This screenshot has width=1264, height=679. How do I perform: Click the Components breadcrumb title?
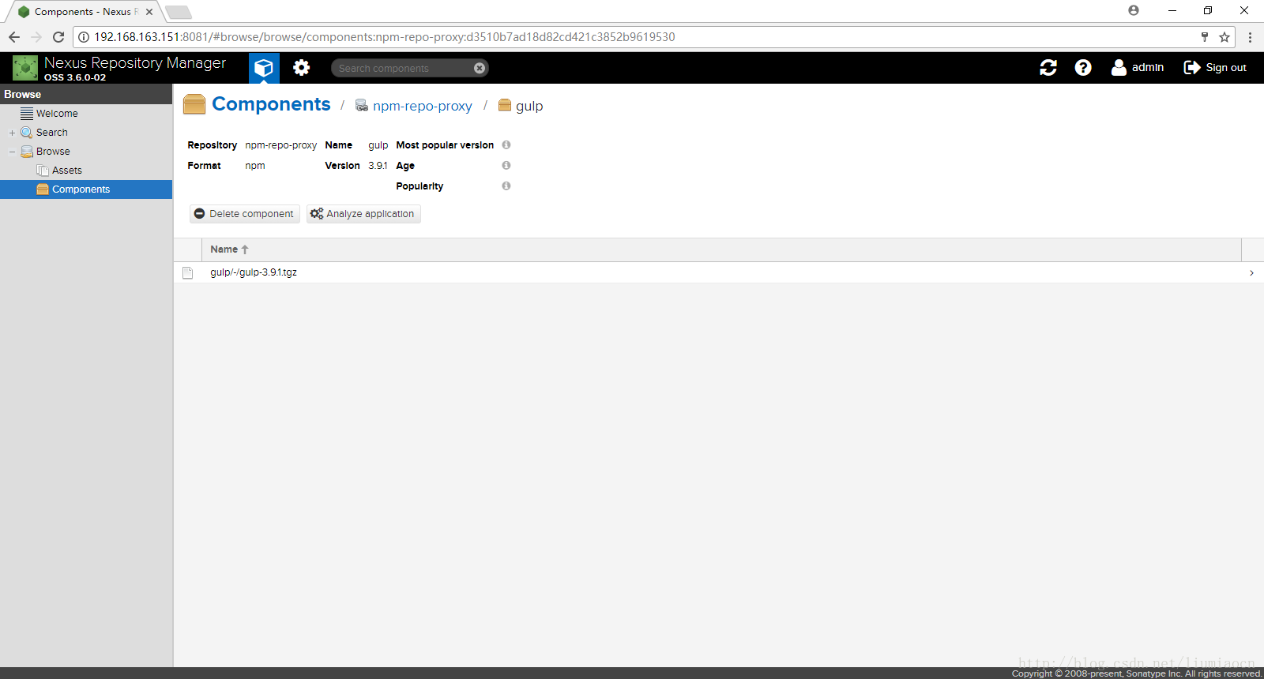[x=271, y=104]
